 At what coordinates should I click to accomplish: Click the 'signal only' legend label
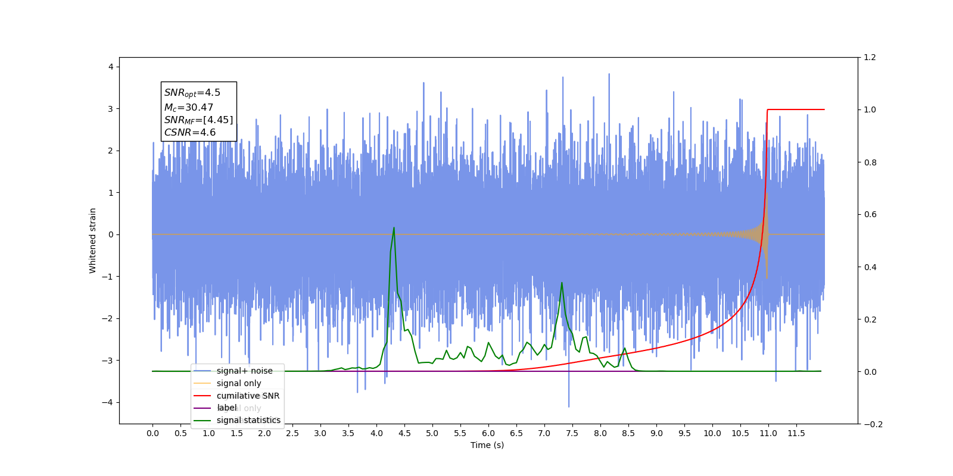click(x=239, y=383)
